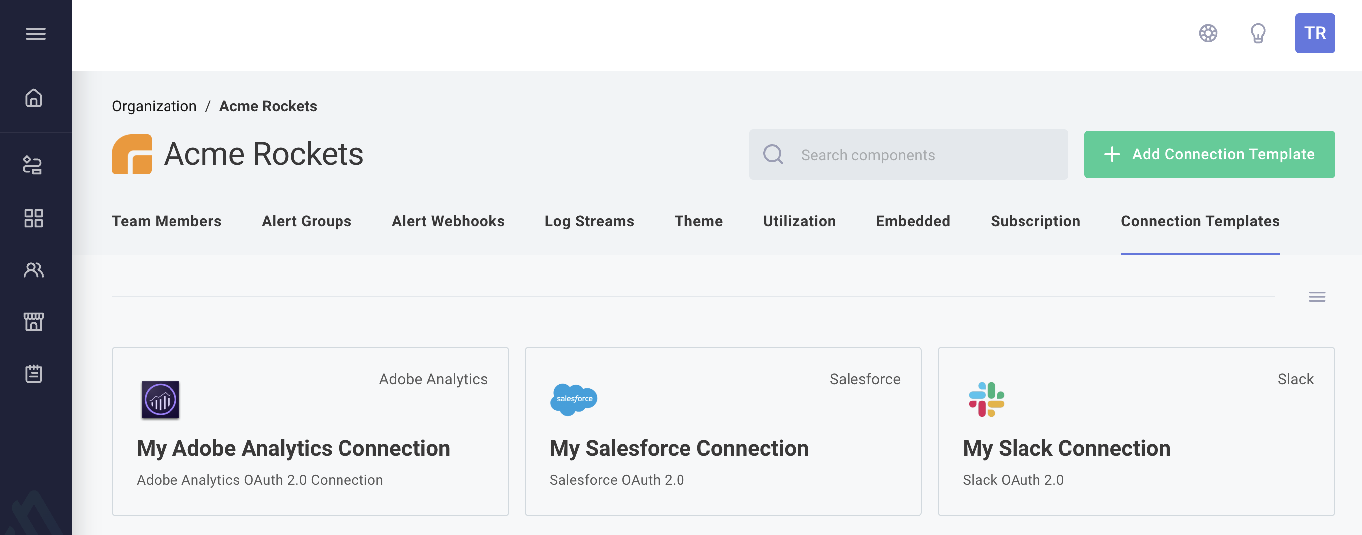Click the Acme Rockets page heading
This screenshot has height=535, width=1362.
263,154
